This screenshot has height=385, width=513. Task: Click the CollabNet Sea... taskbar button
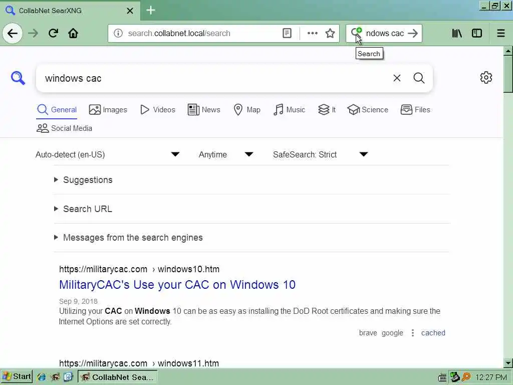point(118,377)
